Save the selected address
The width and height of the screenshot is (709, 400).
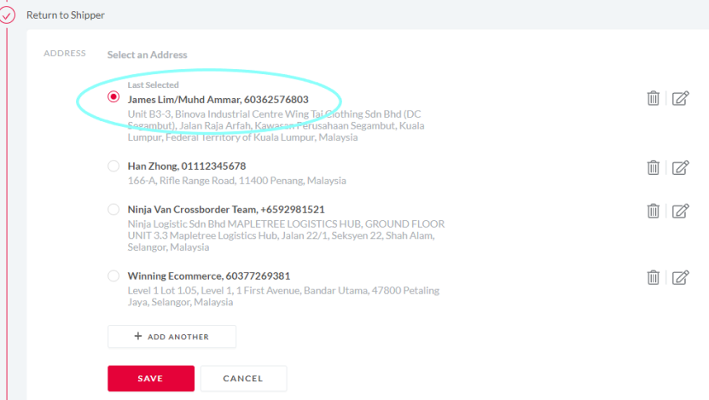151,379
